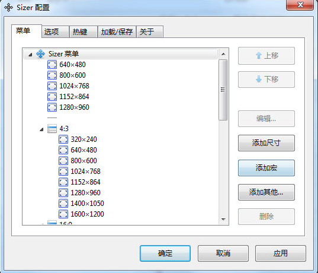Open the 热键 tab

point(83,31)
